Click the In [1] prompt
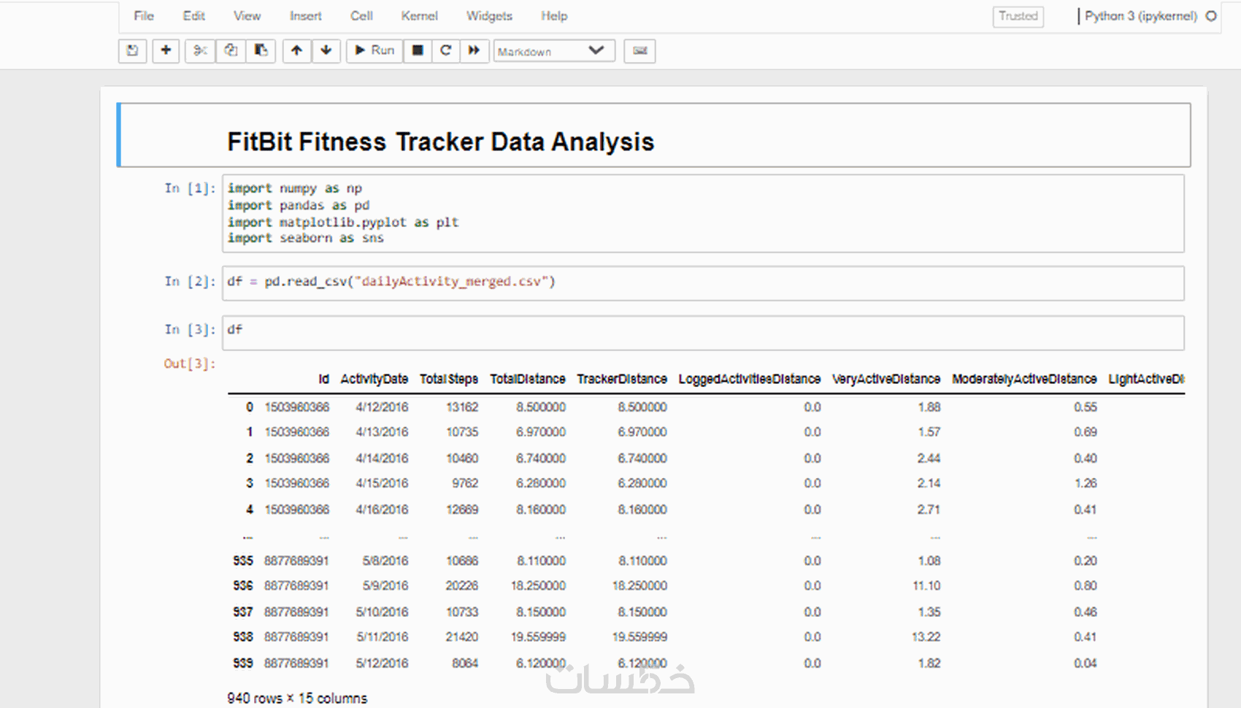This screenshot has width=1241, height=708. click(190, 188)
